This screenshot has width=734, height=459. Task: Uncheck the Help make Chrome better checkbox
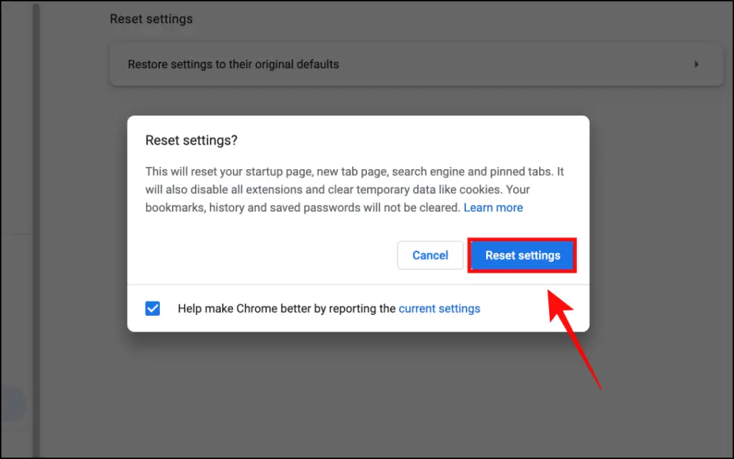pos(153,309)
